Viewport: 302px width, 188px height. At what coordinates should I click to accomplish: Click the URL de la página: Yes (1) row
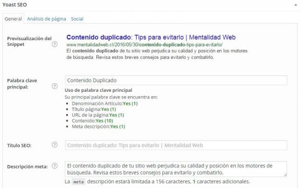98,115
